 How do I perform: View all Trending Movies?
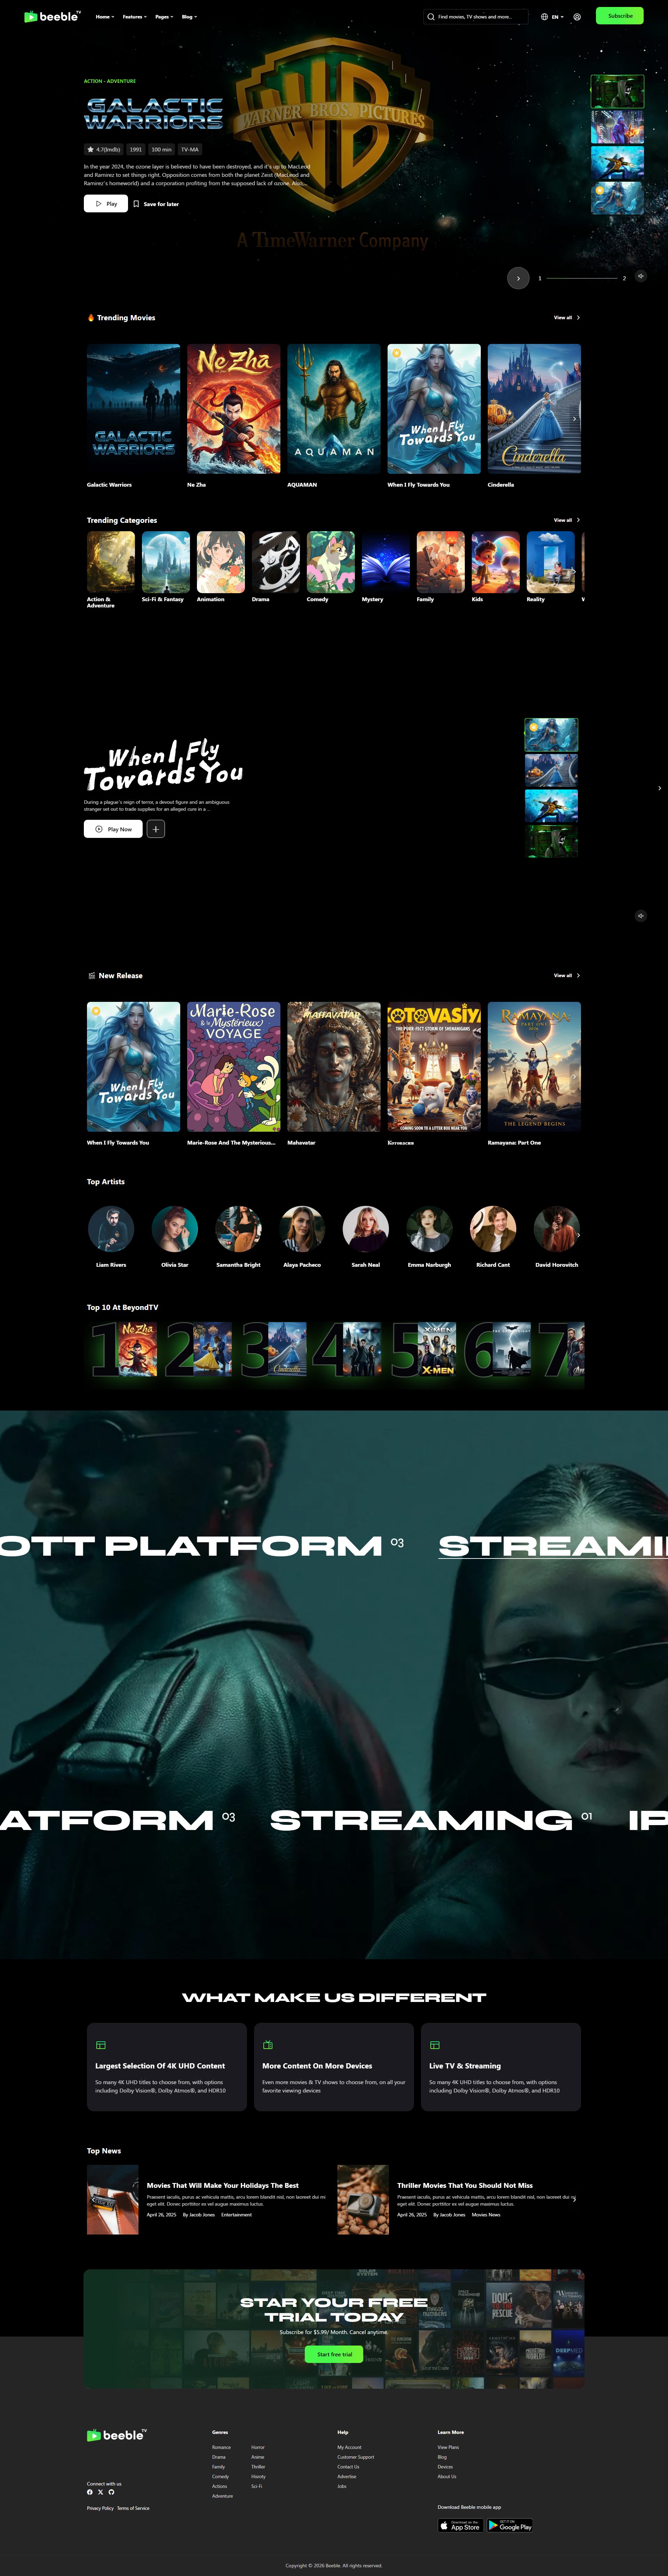pos(567,318)
